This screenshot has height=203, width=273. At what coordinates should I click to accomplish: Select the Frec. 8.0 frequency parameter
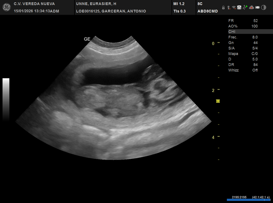[243, 37]
